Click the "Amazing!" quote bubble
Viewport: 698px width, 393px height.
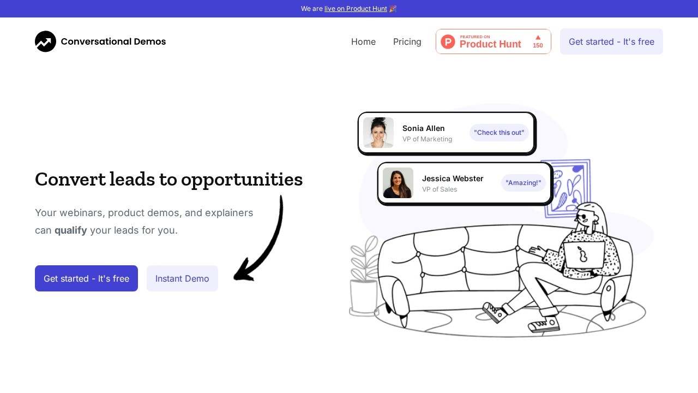[523, 183]
